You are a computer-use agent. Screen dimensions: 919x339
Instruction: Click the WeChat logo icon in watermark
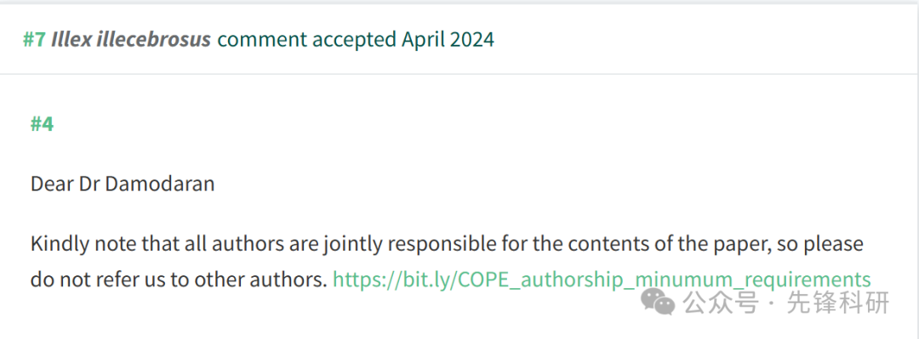[658, 302]
